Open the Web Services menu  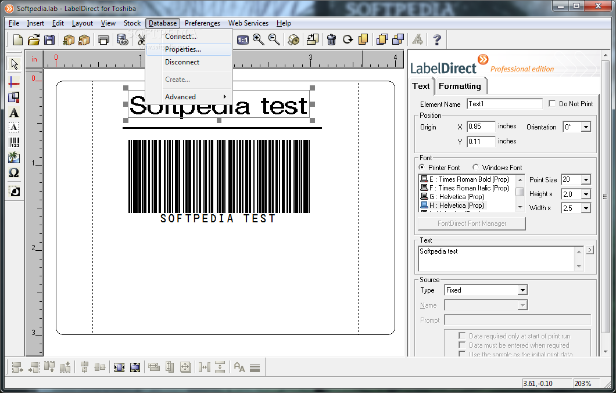point(248,23)
